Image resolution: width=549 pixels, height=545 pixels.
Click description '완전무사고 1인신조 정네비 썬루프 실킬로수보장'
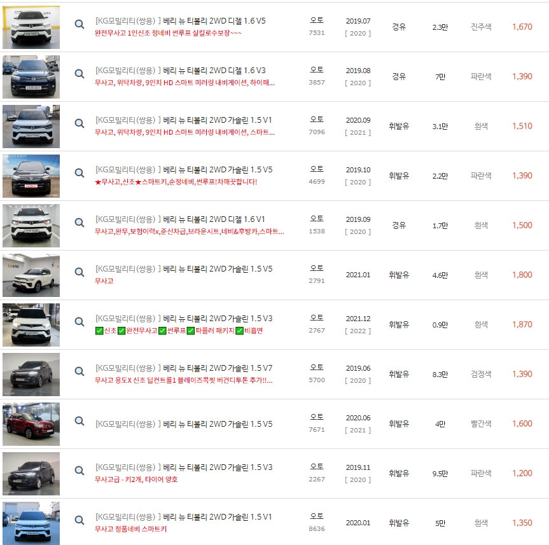click(x=168, y=33)
